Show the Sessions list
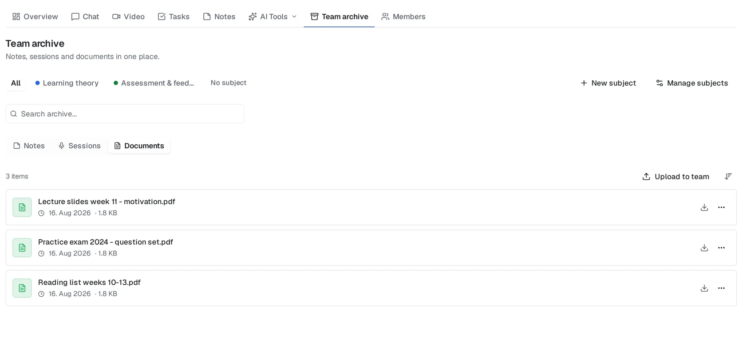The width and height of the screenshot is (739, 337). click(x=79, y=146)
